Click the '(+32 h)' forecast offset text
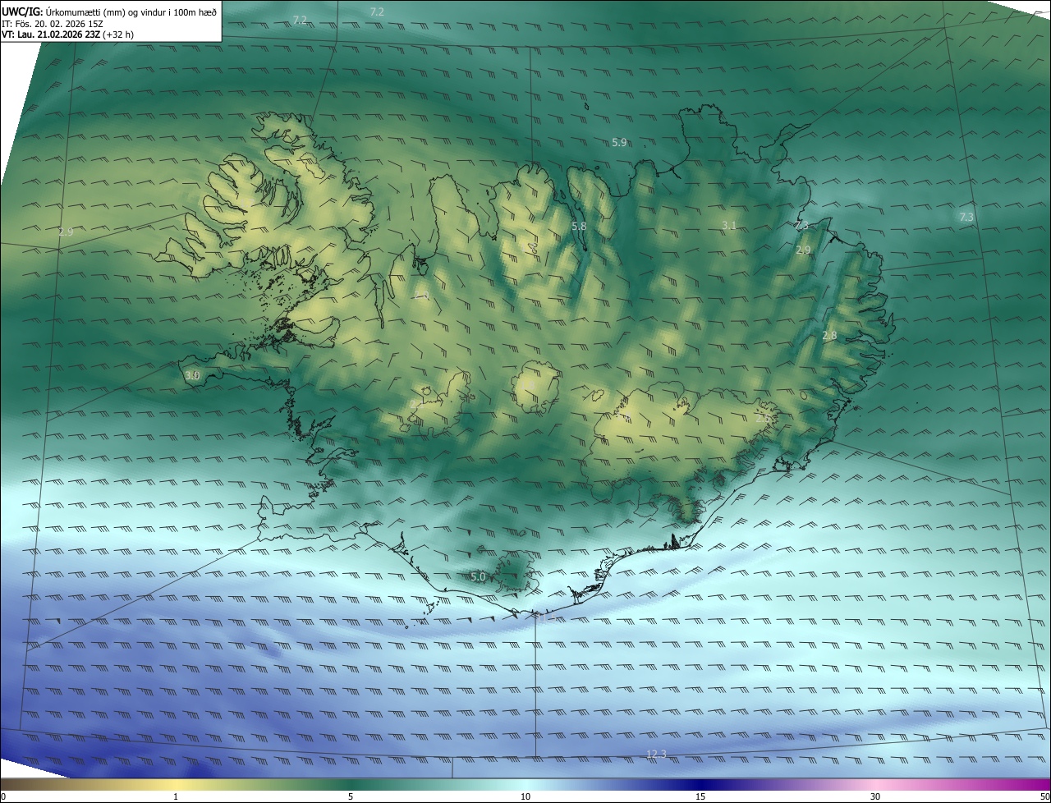Image resolution: width=1051 pixels, height=803 pixels. (x=118, y=34)
